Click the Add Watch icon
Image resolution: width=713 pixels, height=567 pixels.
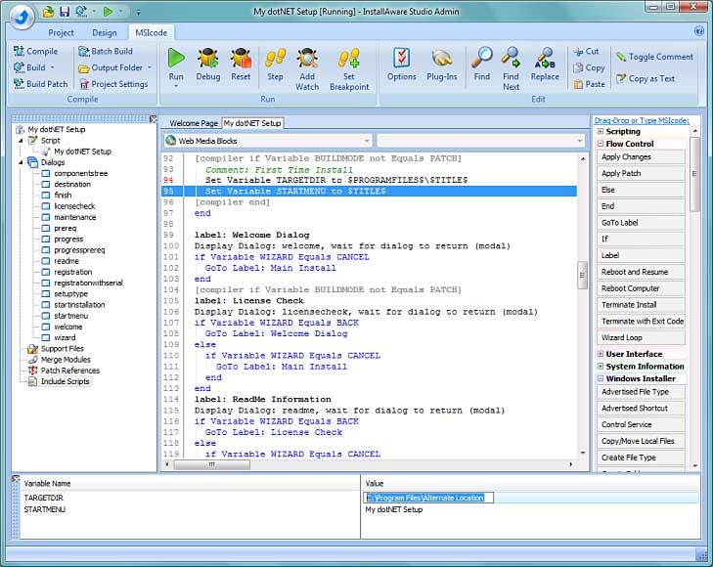click(x=307, y=59)
